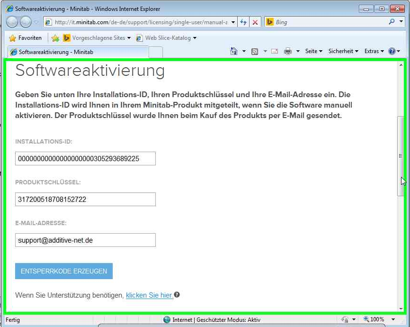Minimize the Internet Explorer window
Screen dimensions: 410x327
366,9
